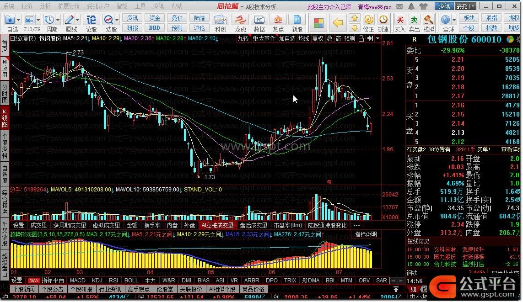Image resolution: width=523 pixels, height=302 pixels.
Task: Open the 科创 board icon
Action: (x=221, y=20)
